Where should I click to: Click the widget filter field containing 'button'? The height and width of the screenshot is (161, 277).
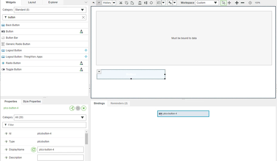click(x=44, y=17)
